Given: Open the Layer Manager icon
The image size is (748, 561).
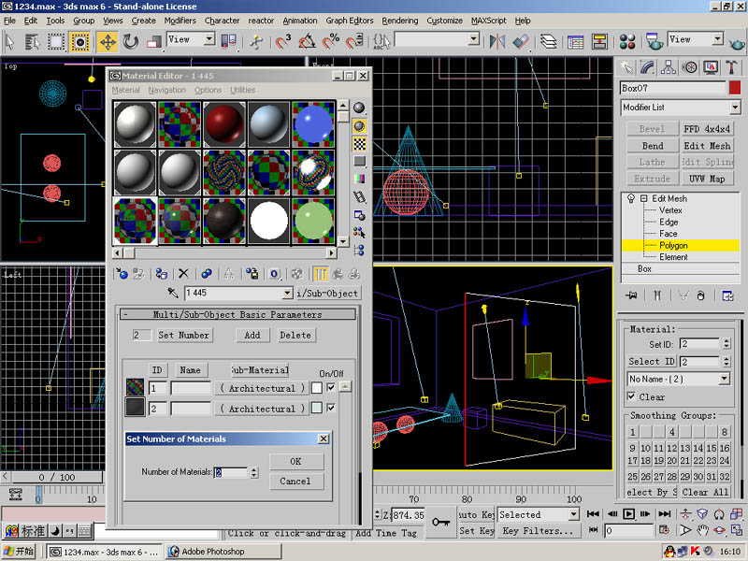Looking at the screenshot, I should [549, 42].
